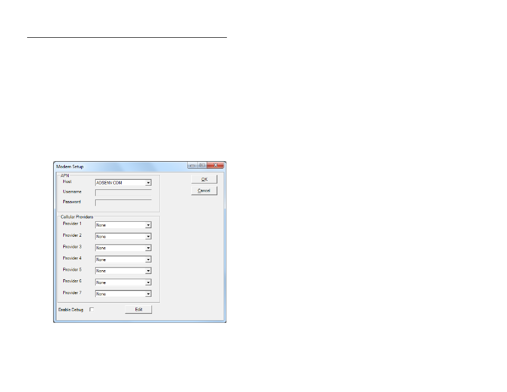Click the Username input field
Viewport: 507px width, 392px height.
(x=123, y=193)
